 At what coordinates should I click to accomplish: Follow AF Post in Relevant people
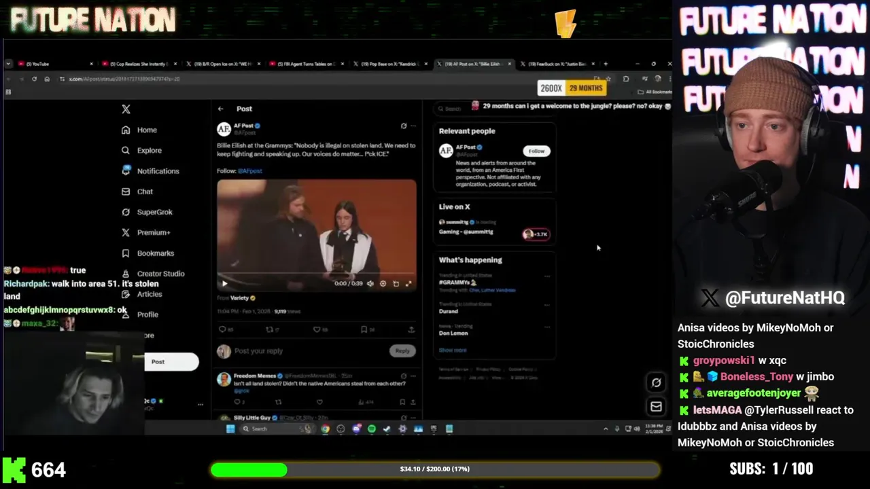click(536, 151)
